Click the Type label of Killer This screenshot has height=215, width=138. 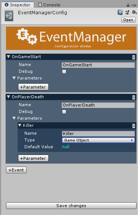[30, 140]
